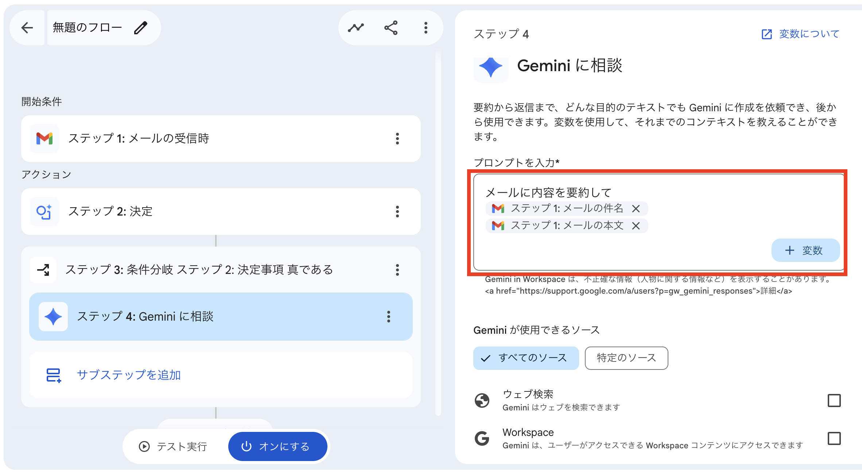Edit flow name with pencil icon

coord(141,28)
